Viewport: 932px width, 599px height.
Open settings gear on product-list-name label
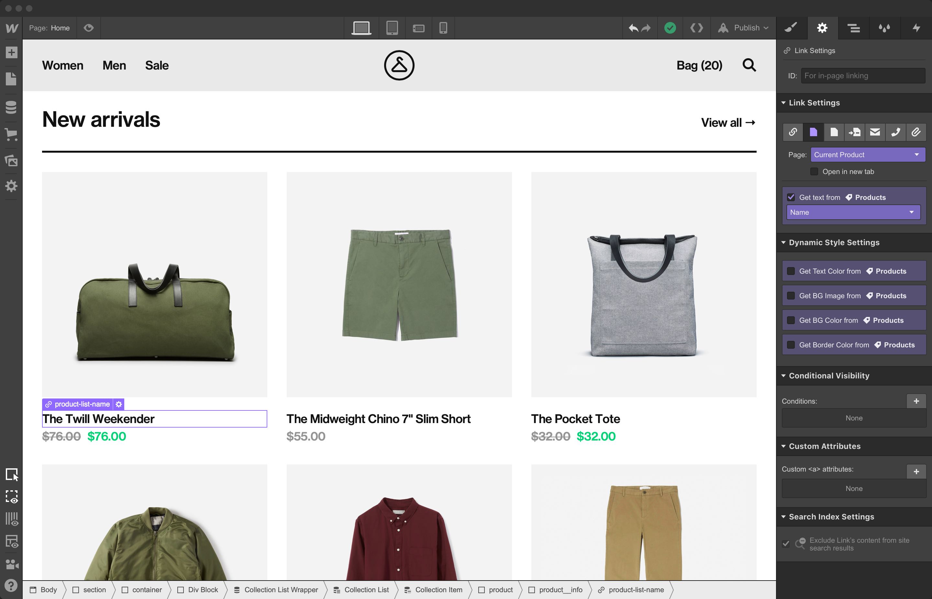(119, 404)
